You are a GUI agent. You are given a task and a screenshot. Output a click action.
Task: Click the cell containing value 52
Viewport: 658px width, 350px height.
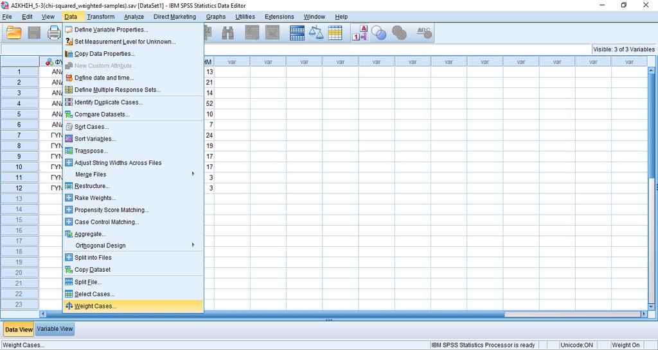click(209, 103)
